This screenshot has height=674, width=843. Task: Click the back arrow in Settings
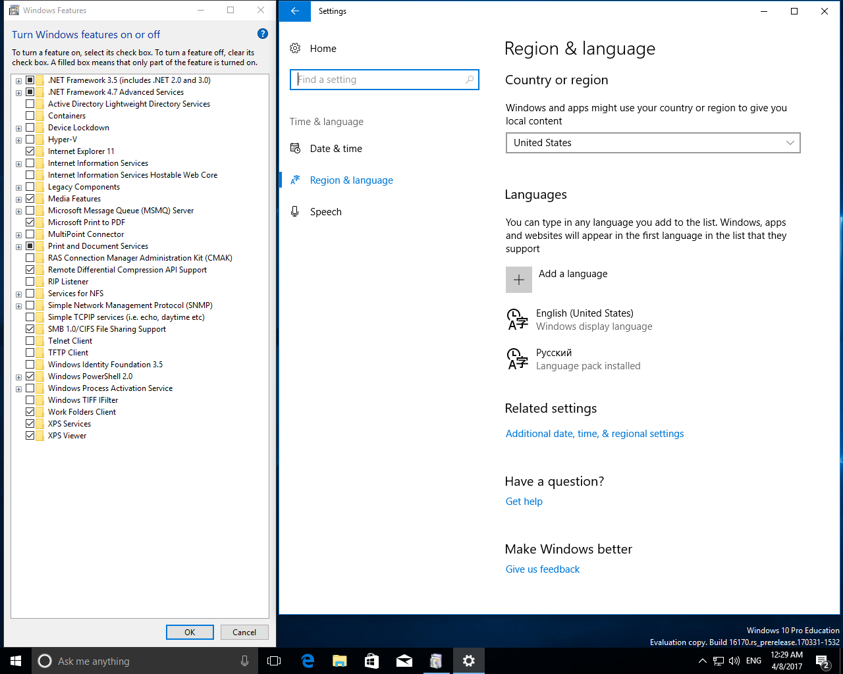[x=295, y=11]
